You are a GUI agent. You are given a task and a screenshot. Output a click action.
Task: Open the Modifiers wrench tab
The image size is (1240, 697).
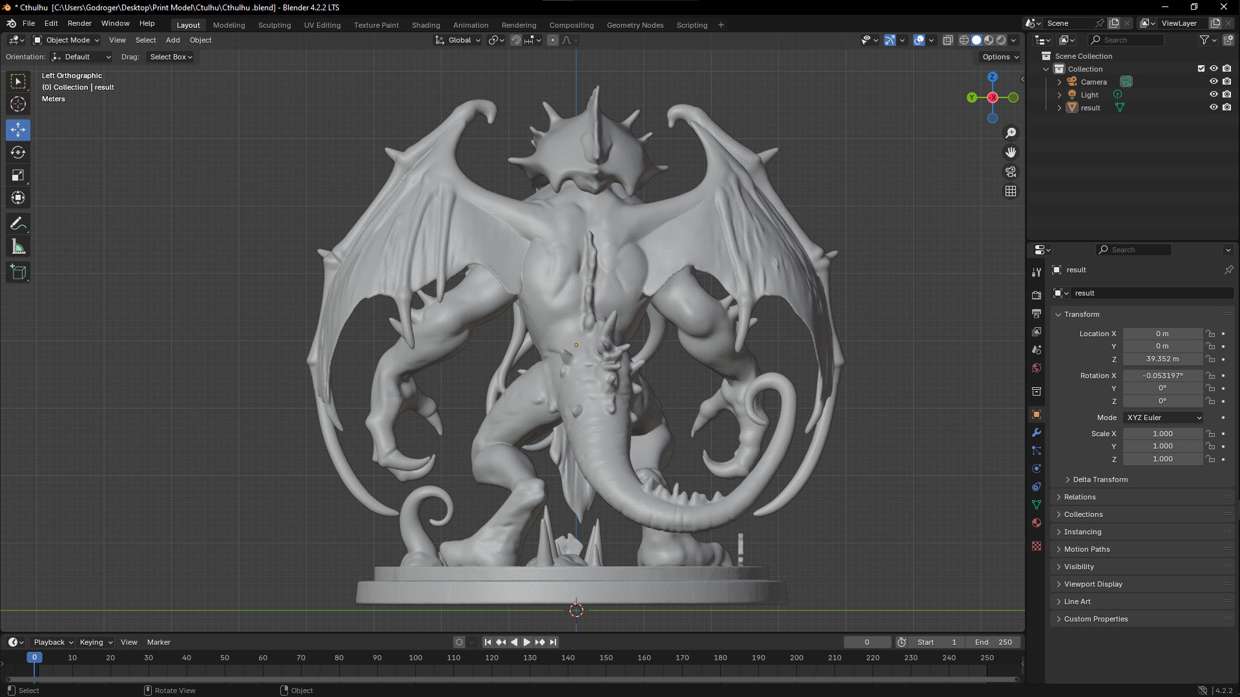point(1037,432)
